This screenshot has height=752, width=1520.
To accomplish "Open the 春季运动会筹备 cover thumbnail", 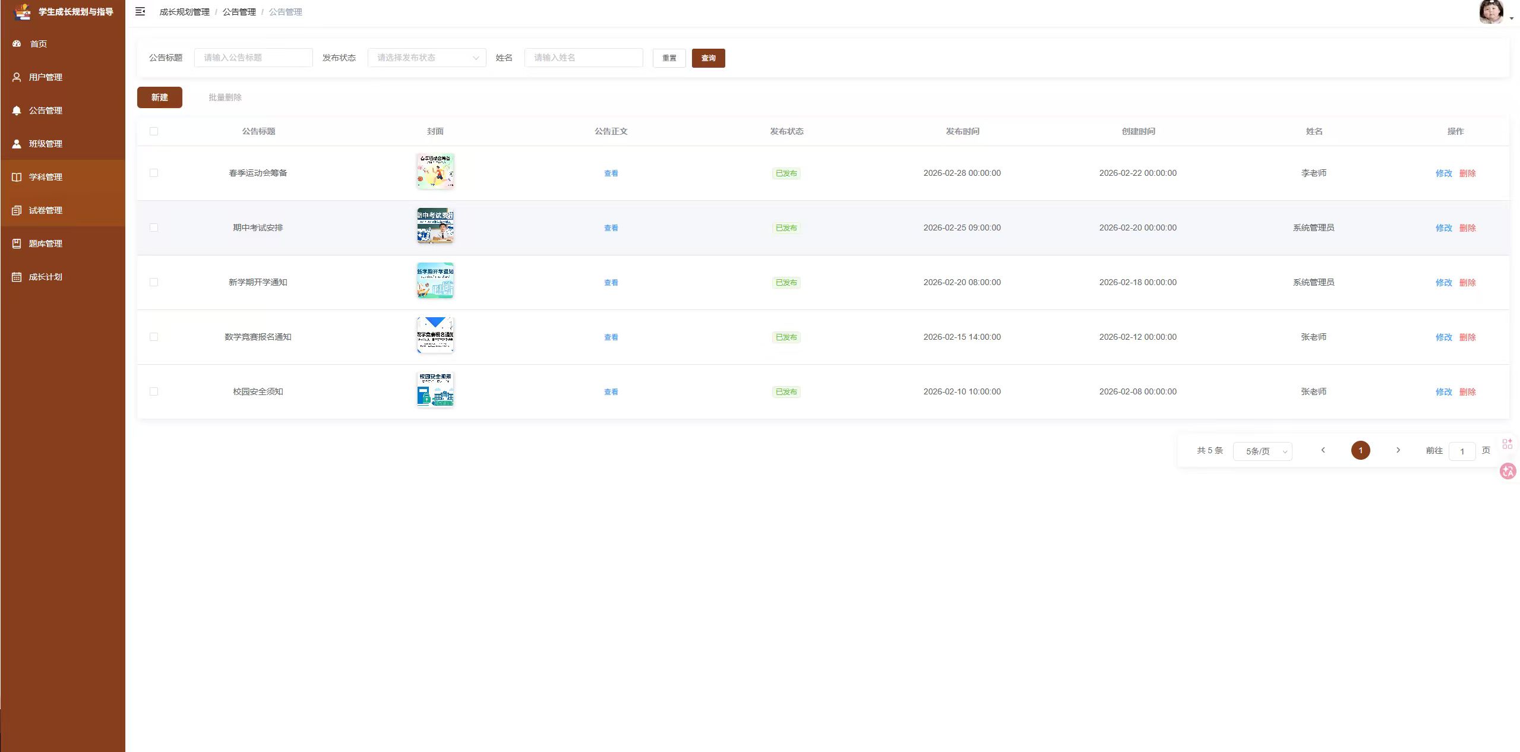I will [x=435, y=171].
